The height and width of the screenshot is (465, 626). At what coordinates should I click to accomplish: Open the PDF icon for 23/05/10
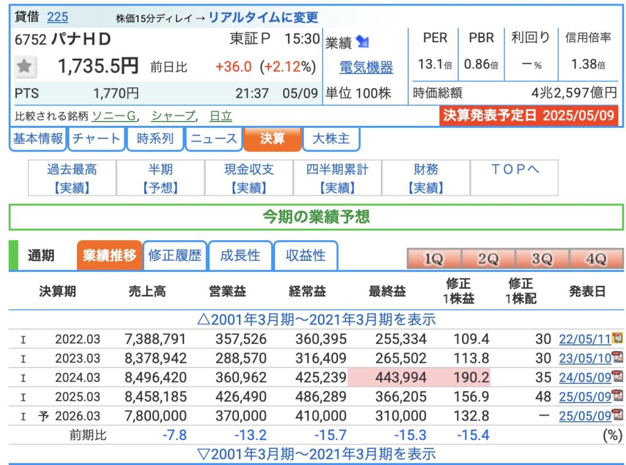[617, 357]
